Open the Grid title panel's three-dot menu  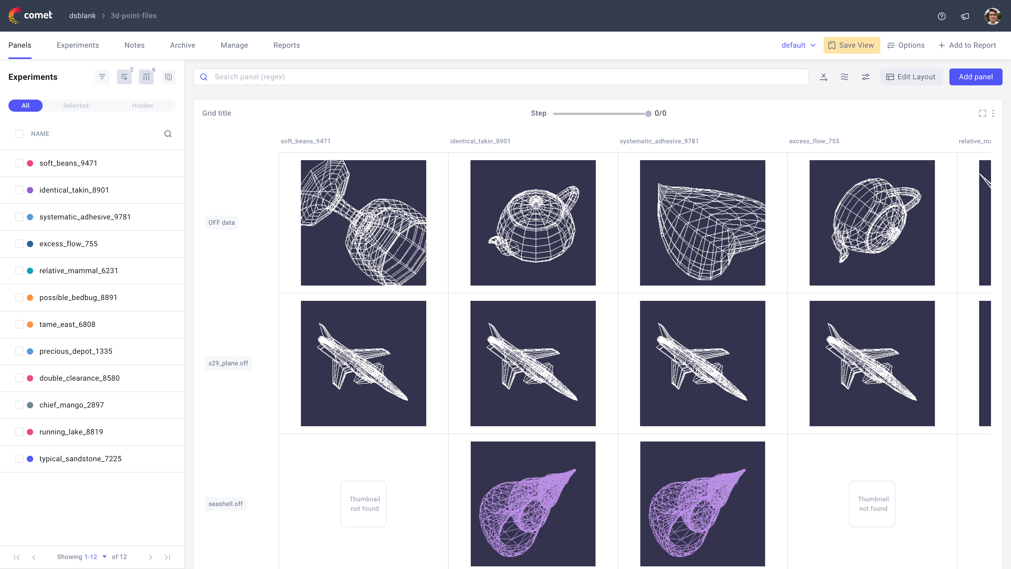coord(993,113)
